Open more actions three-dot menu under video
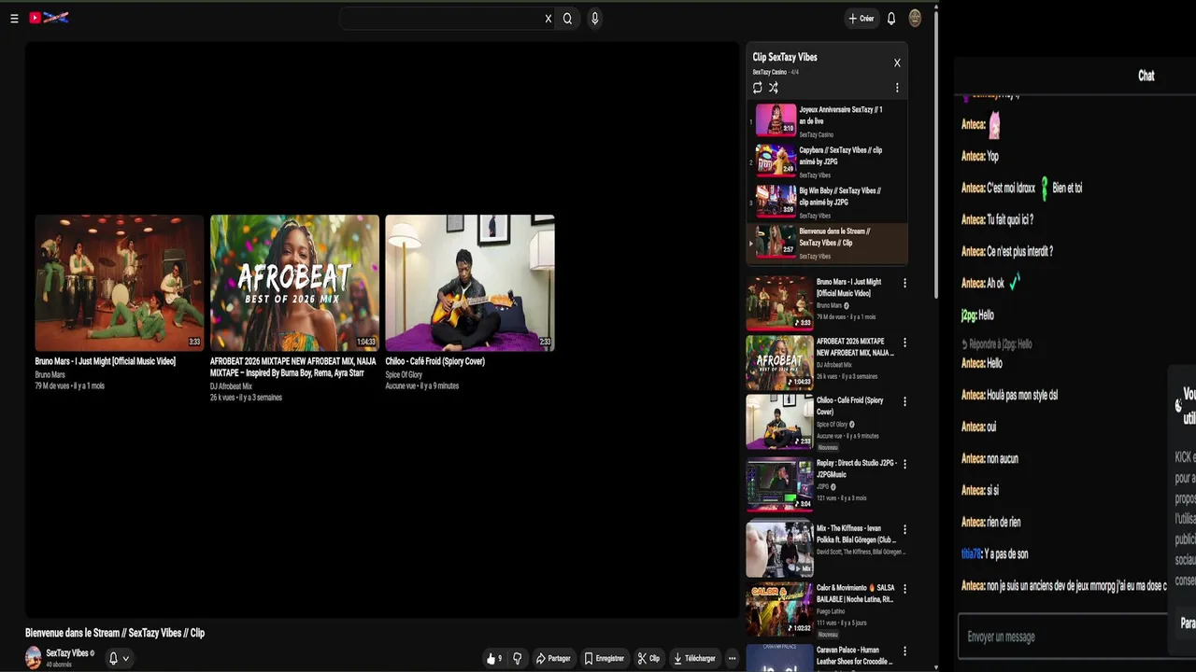 click(x=732, y=658)
